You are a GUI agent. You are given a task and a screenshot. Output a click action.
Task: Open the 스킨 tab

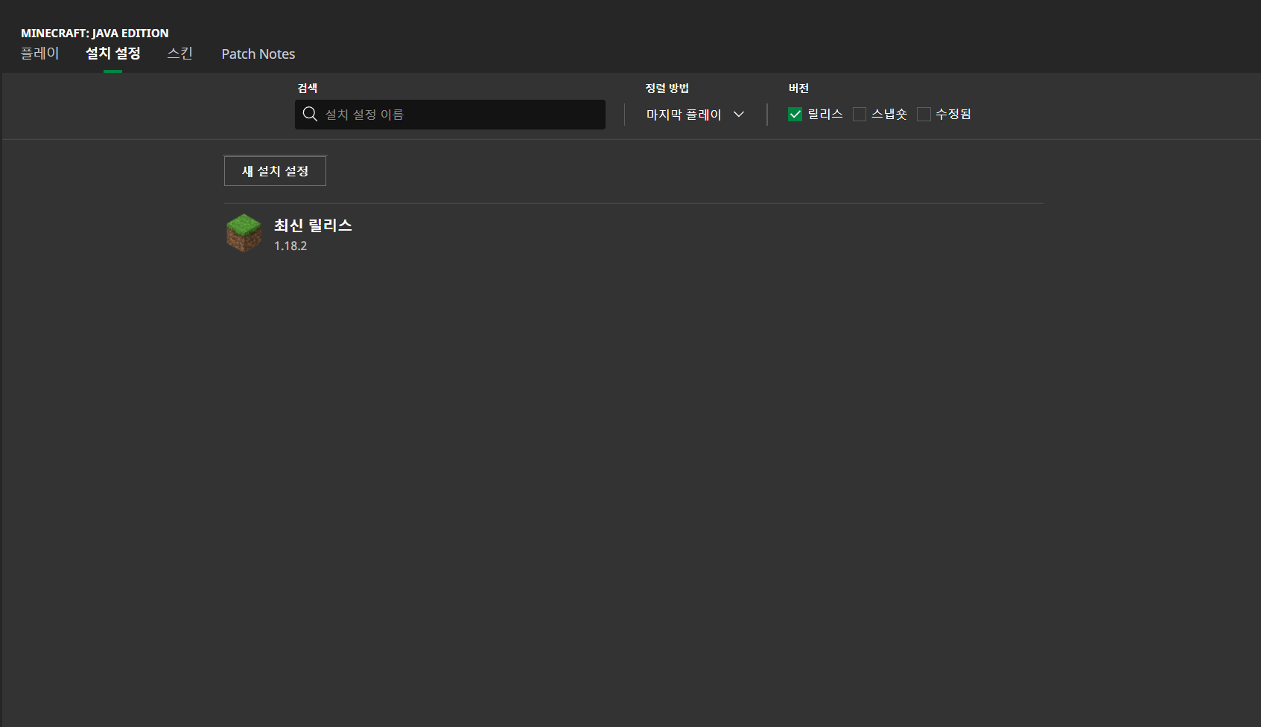point(180,54)
